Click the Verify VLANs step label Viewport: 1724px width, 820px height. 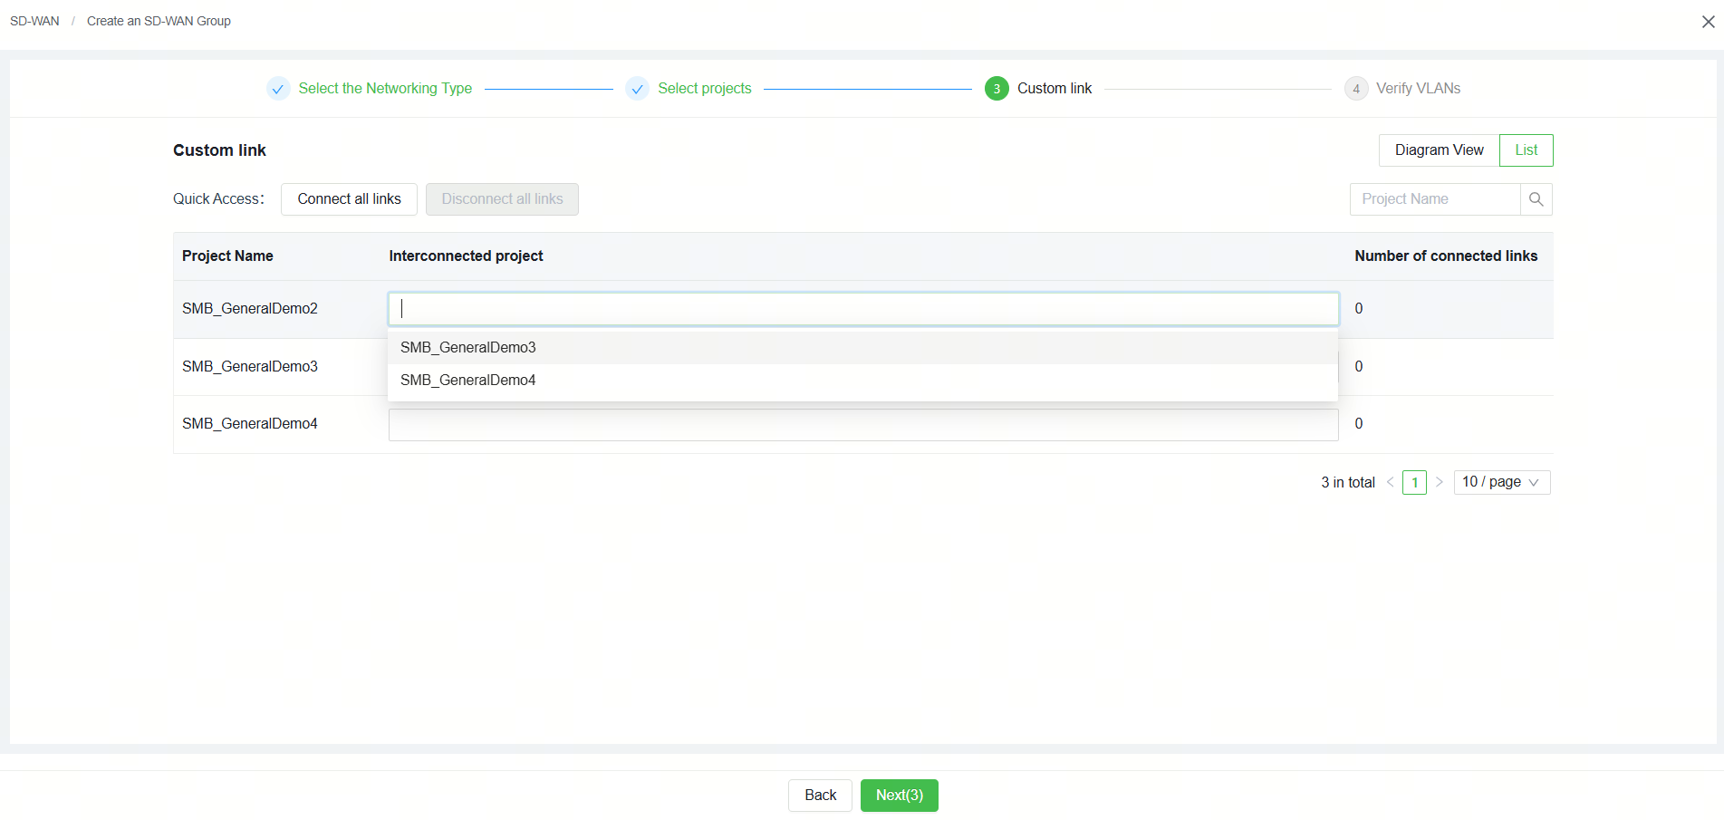pyautogui.click(x=1418, y=89)
